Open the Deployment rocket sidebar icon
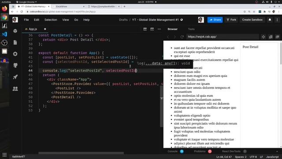The image size is (282, 159). pyautogui.click(x=15, y=77)
